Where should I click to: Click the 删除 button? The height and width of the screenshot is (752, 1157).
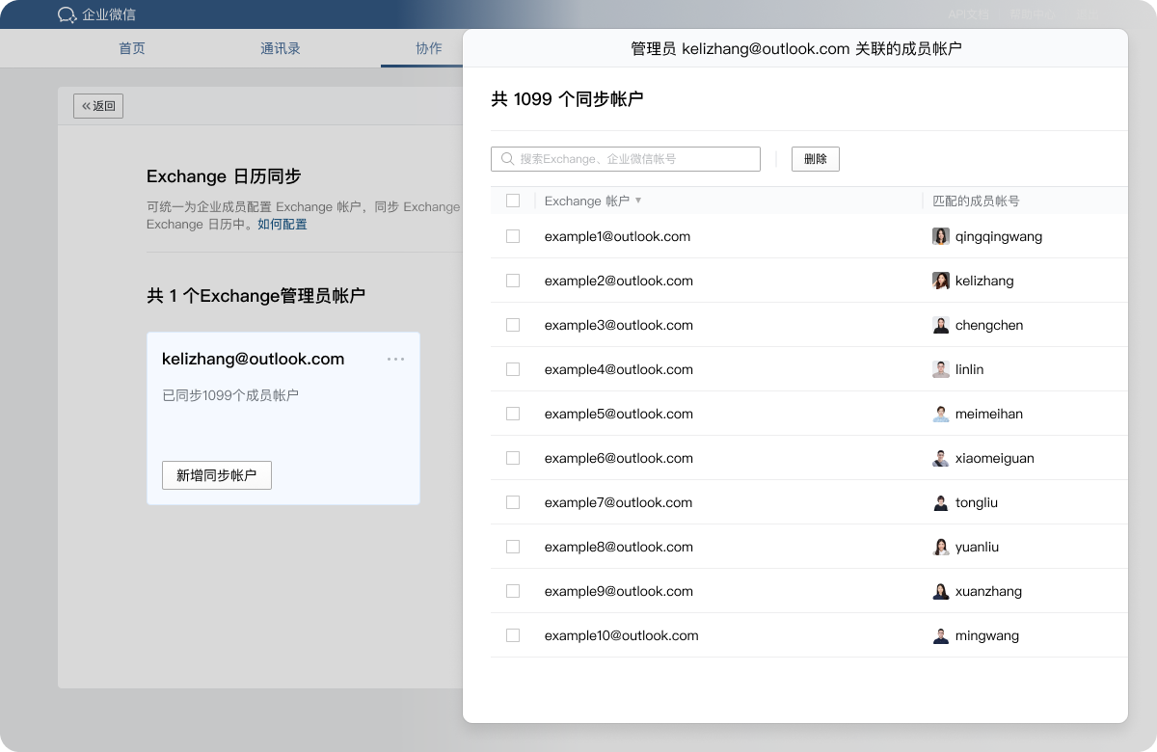[x=816, y=159]
